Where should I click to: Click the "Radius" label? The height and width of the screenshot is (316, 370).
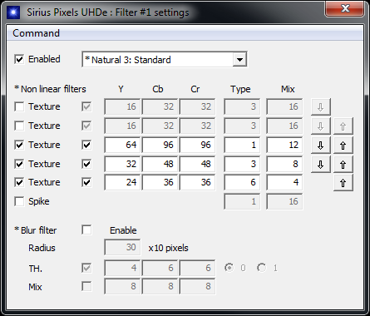pos(42,248)
